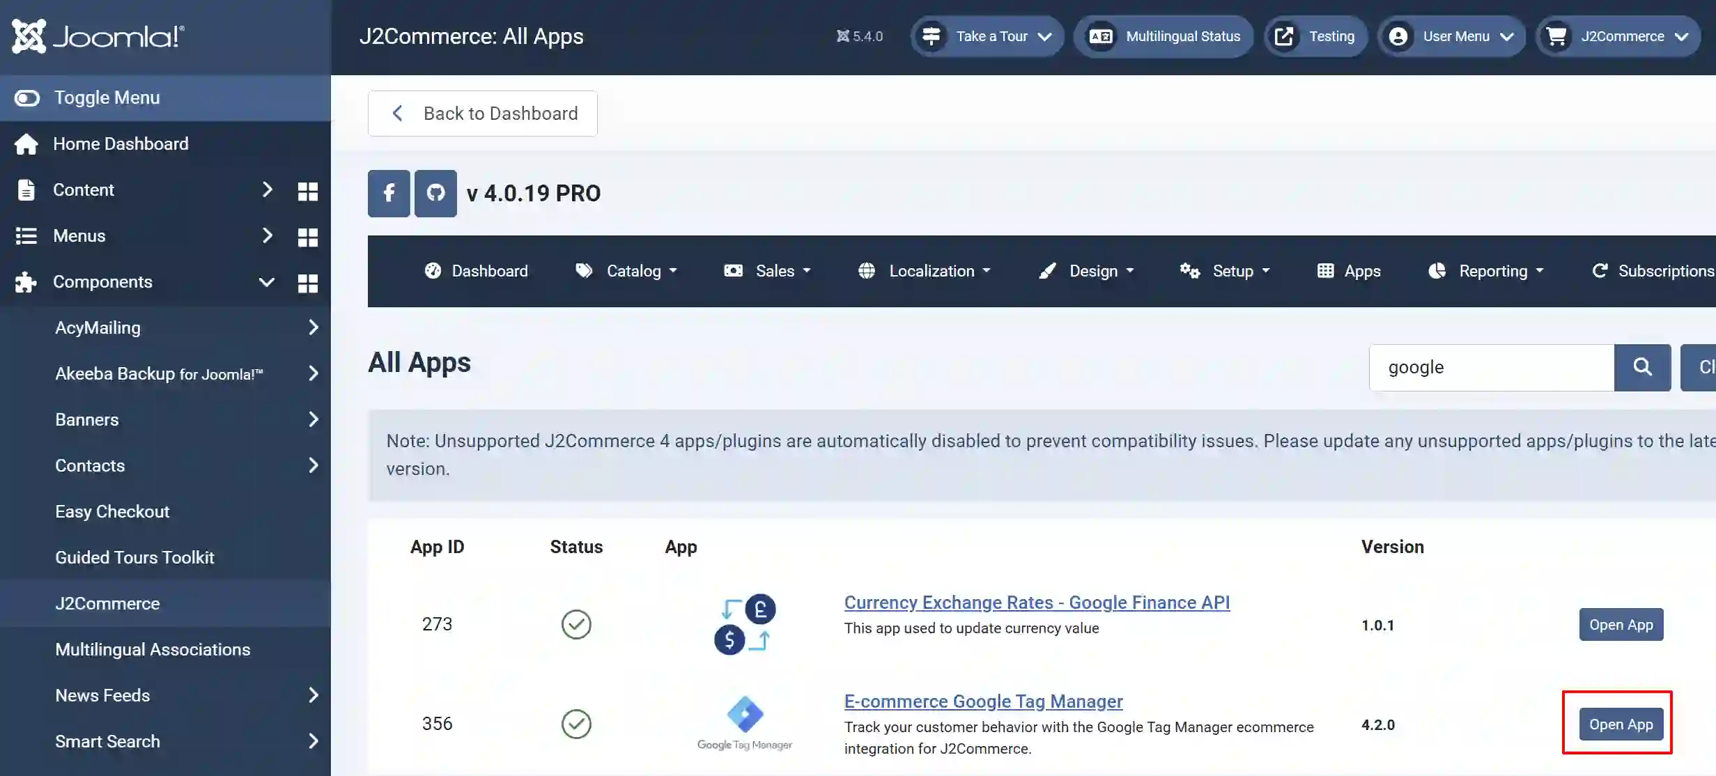Toggle status of app 356
The image size is (1716, 776).
tap(576, 724)
